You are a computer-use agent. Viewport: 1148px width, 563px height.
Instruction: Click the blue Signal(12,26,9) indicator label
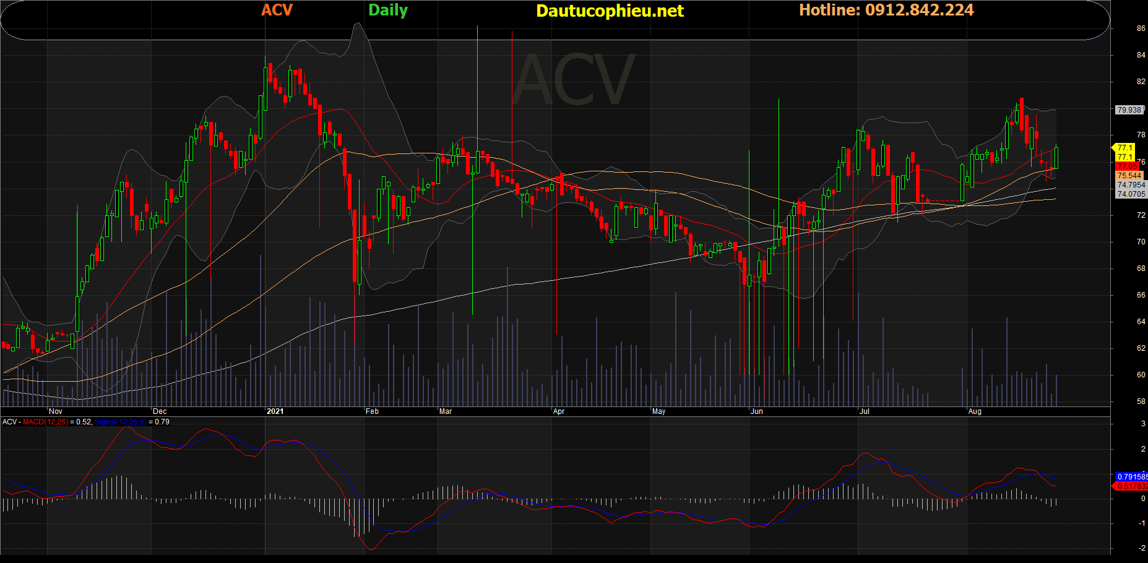pos(120,422)
